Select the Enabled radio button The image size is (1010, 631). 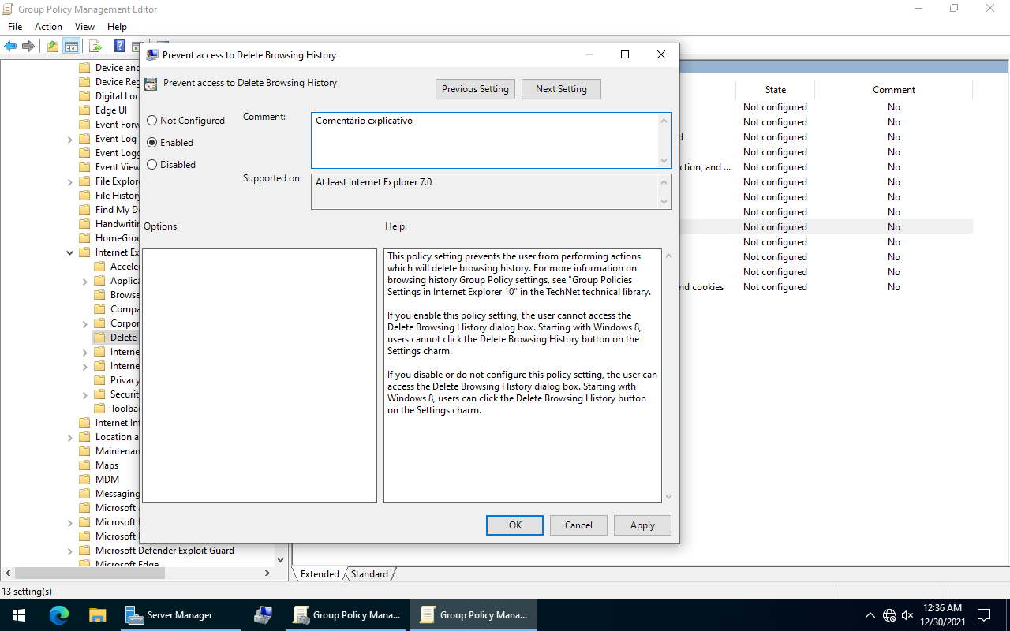click(x=152, y=143)
